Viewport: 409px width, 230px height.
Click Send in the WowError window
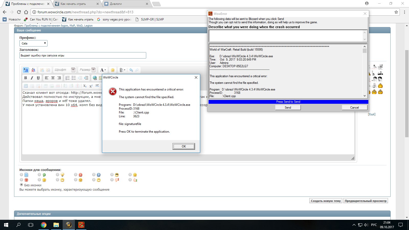tap(288, 108)
